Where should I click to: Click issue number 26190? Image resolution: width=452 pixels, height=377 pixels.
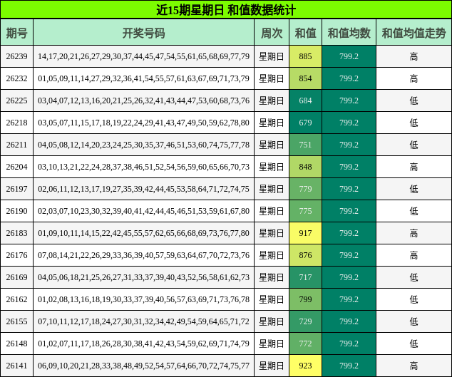(16, 211)
